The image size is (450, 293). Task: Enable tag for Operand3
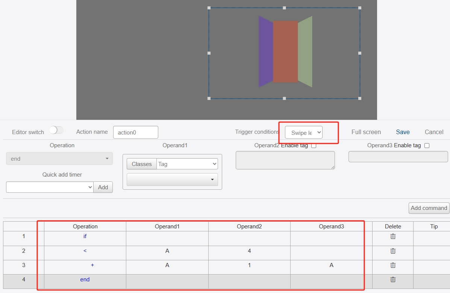pos(427,146)
